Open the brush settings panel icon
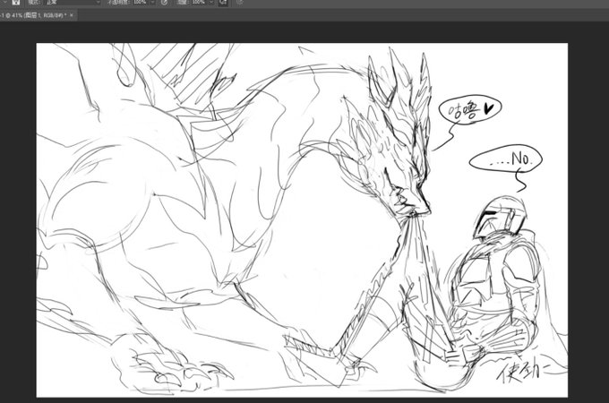The height and width of the screenshot is (403, 609). [15, 3]
